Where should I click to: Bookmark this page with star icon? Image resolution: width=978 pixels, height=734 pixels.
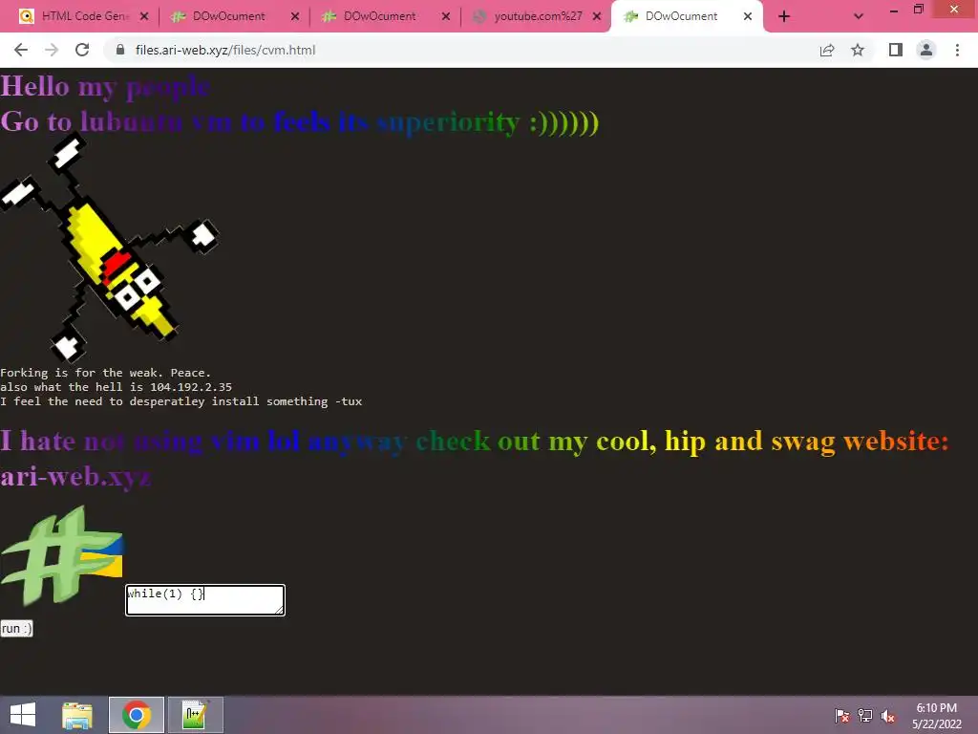coord(858,50)
